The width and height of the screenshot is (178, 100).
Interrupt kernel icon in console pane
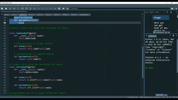click(170, 36)
